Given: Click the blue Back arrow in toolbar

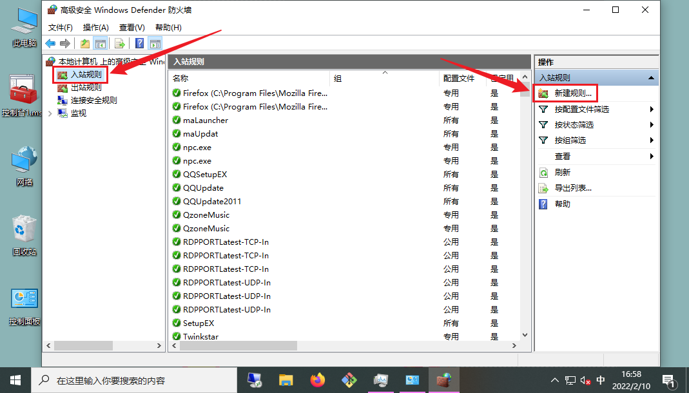Looking at the screenshot, I should 50,43.
